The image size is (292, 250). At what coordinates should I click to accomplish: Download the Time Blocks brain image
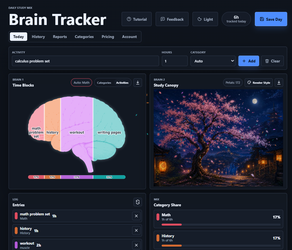(x=137, y=83)
